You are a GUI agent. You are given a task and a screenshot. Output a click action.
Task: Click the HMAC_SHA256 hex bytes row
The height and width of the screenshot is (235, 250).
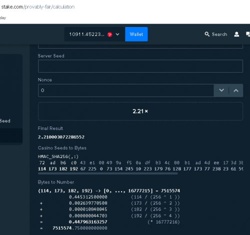140,162
